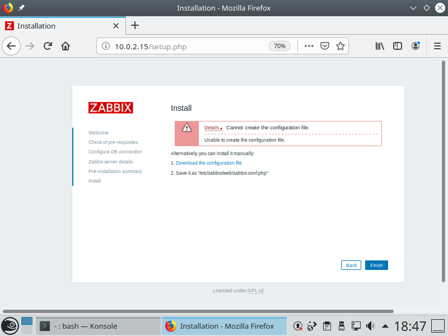This screenshot has width=448, height=336.
Task: Open the Firefox hamburger menu
Action: pyautogui.click(x=437, y=46)
